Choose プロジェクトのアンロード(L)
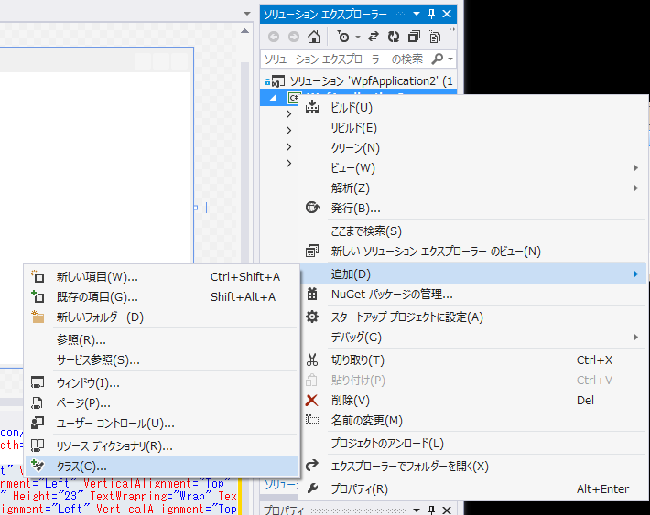 click(x=473, y=444)
